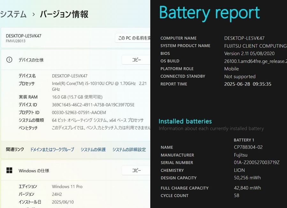Click full charge capacity 42,840 mWh

(247, 188)
